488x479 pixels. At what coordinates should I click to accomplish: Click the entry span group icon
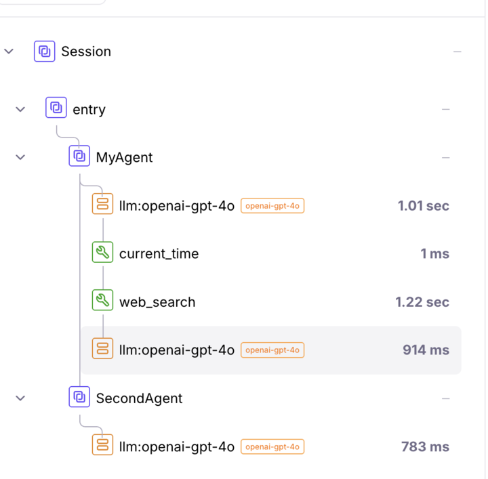[x=56, y=108]
